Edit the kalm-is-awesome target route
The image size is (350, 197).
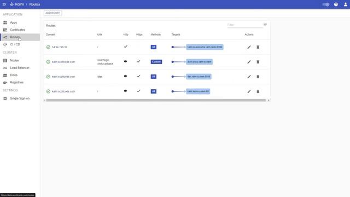point(249,47)
